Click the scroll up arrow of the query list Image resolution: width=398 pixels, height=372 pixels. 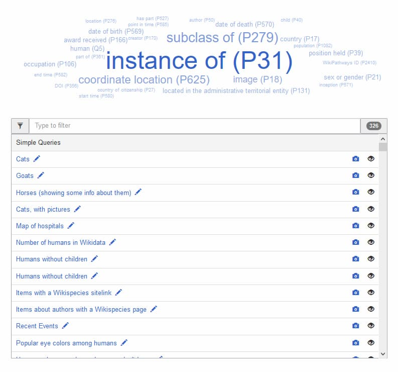tap(383, 139)
